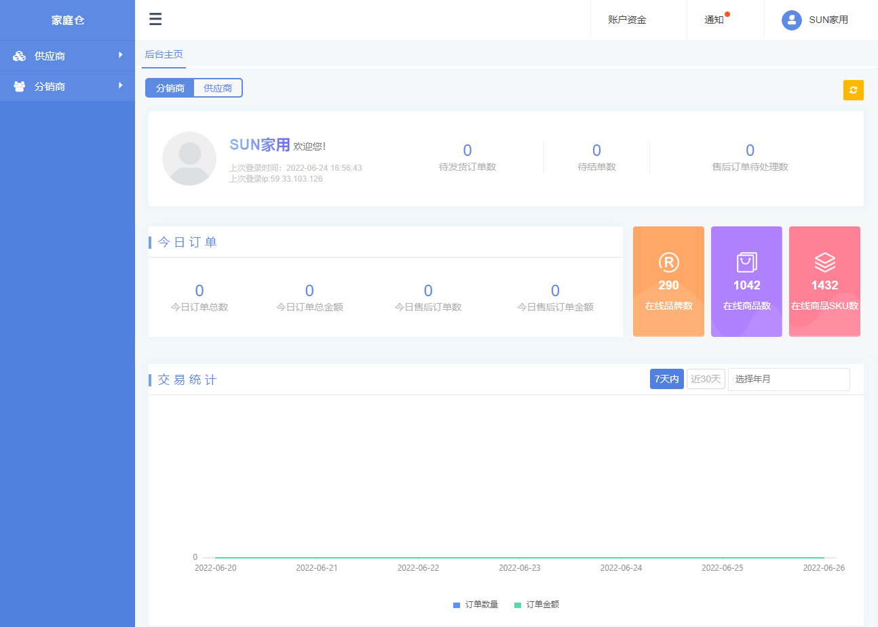Image resolution: width=878 pixels, height=627 pixels.
Task: Toggle 订单金额 legend in chart
Action: point(537,605)
